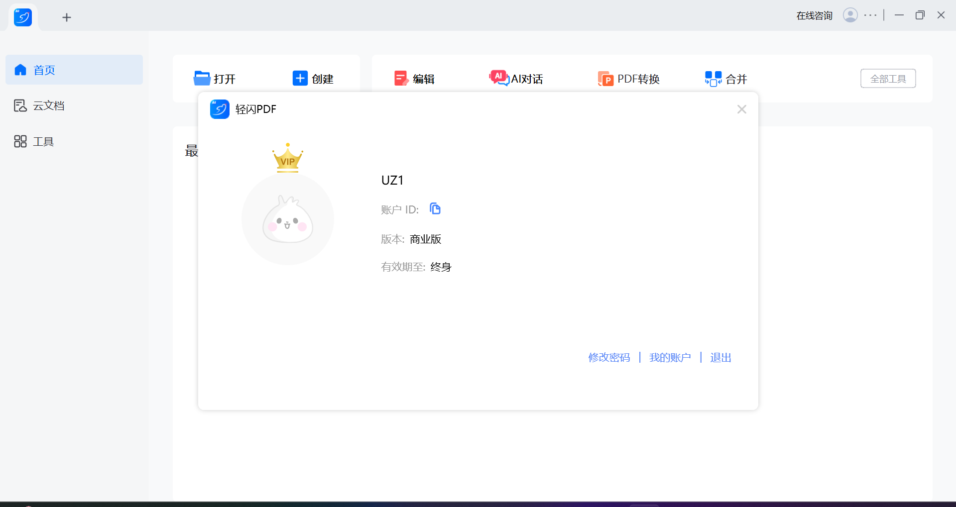956x507 pixels.
Task: Click the username UZ1
Action: point(392,180)
